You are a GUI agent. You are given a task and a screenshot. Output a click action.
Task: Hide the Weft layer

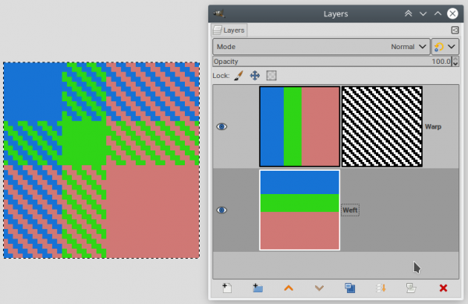click(222, 210)
